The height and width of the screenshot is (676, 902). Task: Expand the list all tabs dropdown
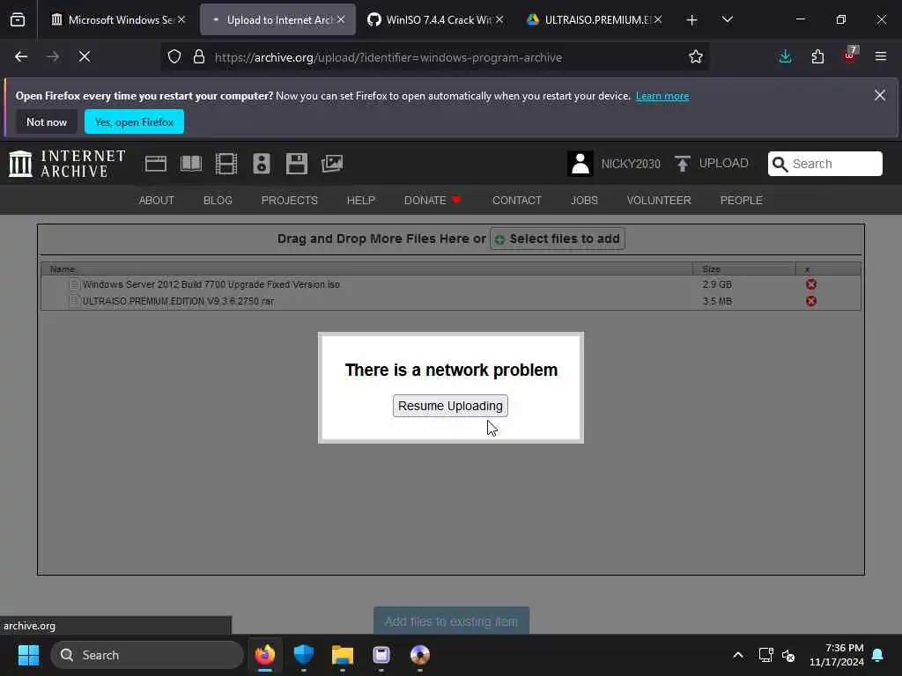tap(727, 19)
